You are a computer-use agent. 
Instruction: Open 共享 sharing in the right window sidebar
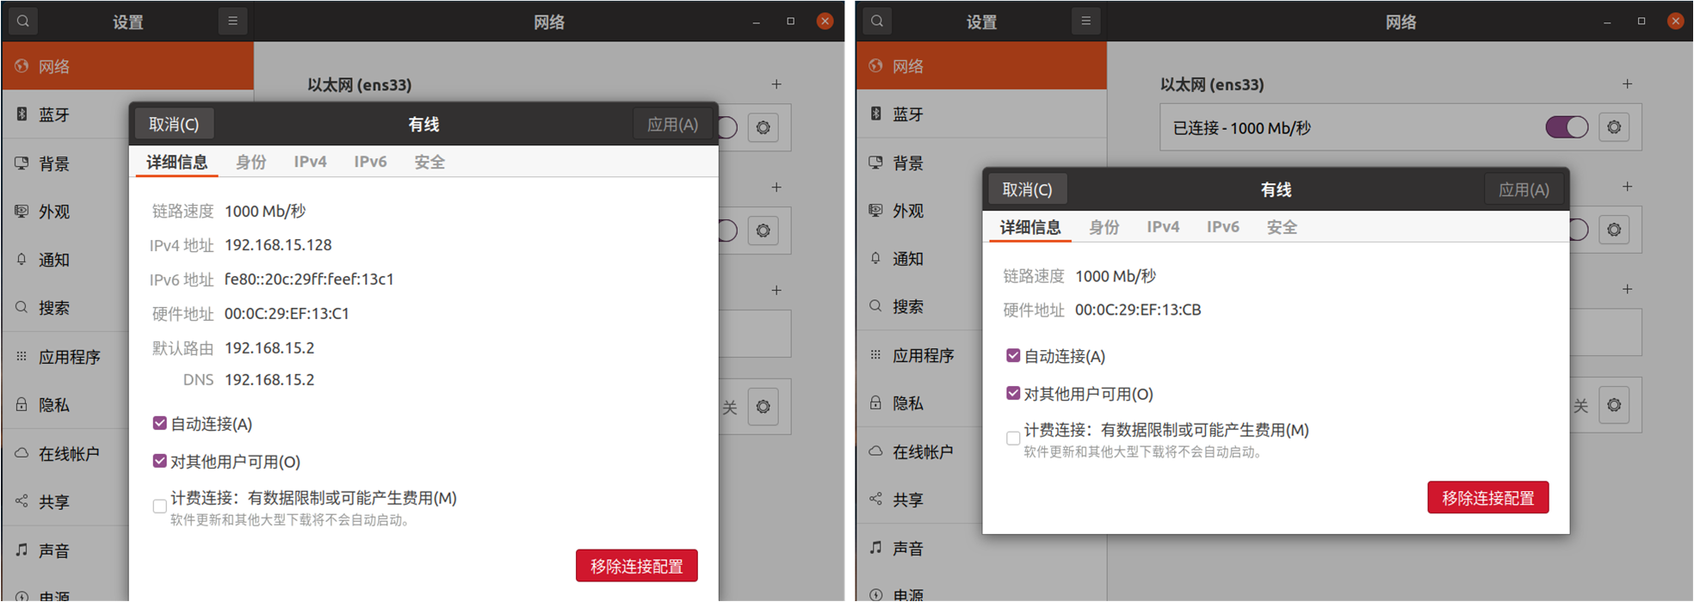[x=907, y=500]
